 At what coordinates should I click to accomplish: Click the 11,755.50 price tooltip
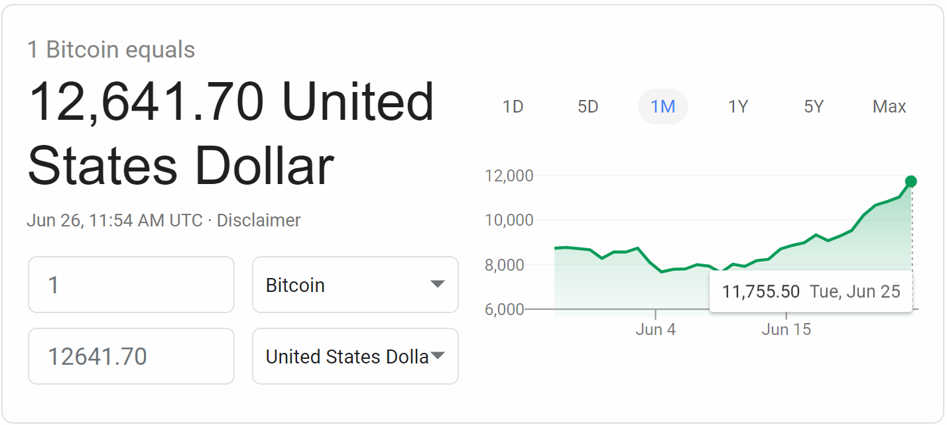tap(810, 291)
